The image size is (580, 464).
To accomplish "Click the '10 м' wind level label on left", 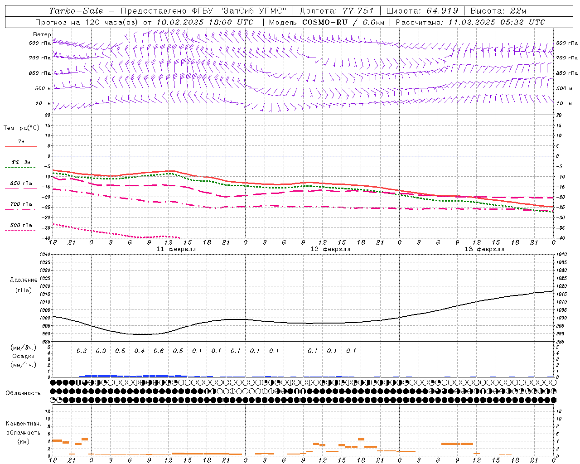I will point(43,103).
